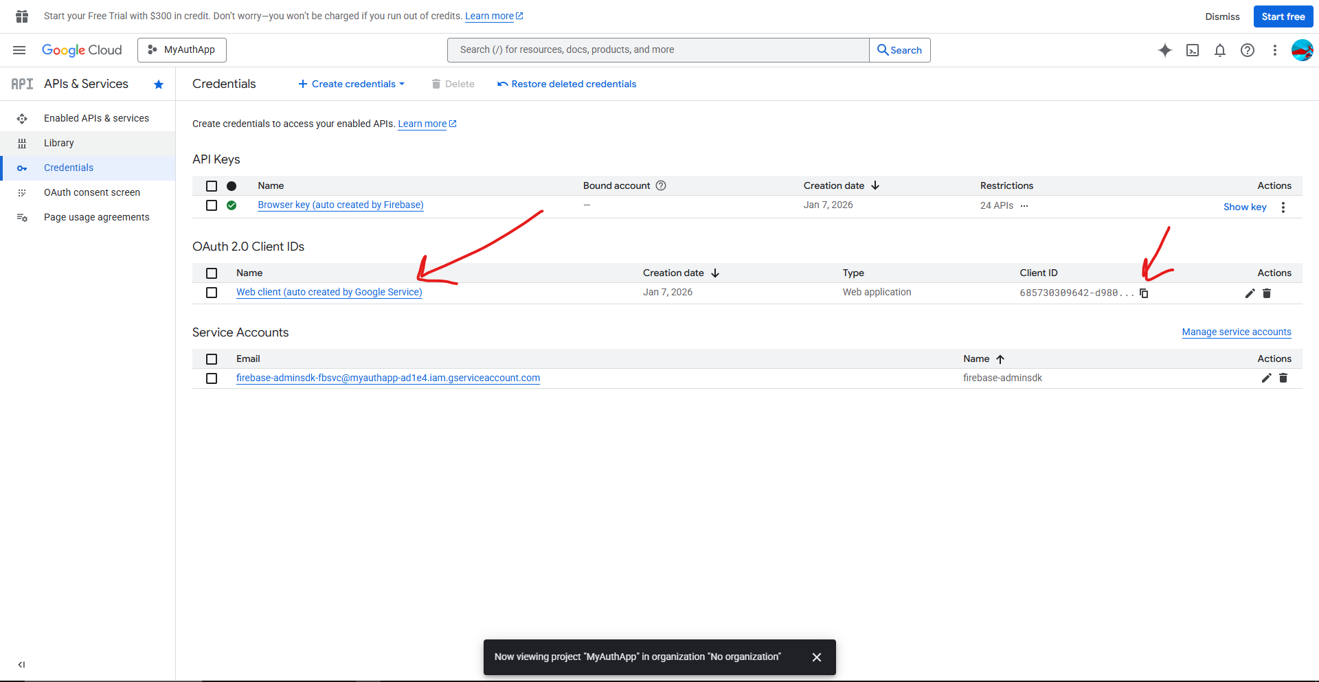Click the resources search input field

click(658, 50)
